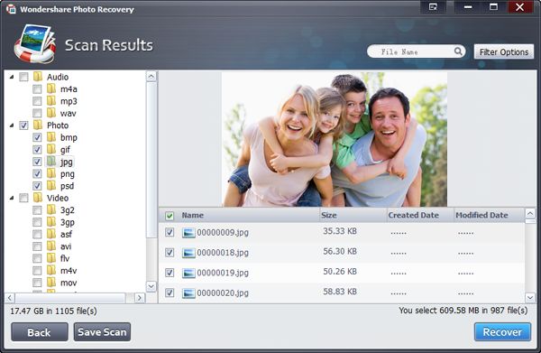Click the mp3 folder icon
541x353 pixels.
click(51, 101)
